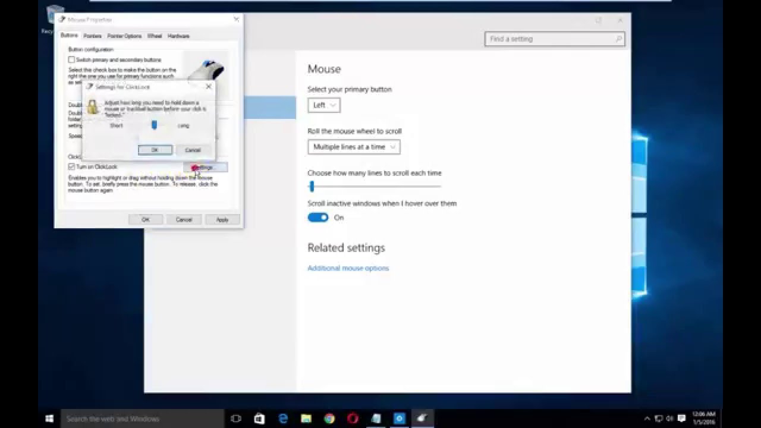Open Task View from the taskbar

pos(235,418)
